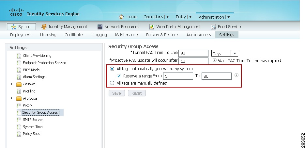Open the Logging sub-tab
The image size is (305, 148).
(100, 35)
